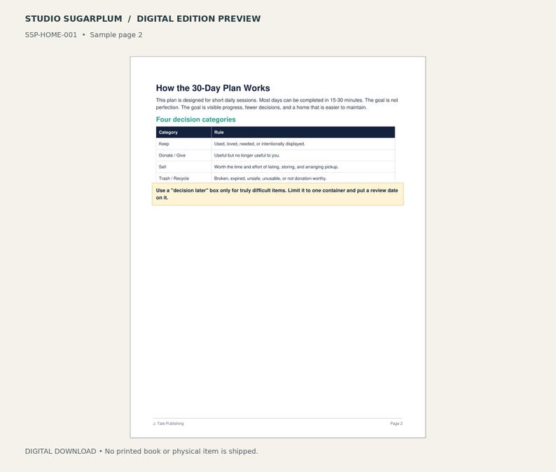Select the 'Keep' category cell
The height and width of the screenshot is (472, 556).
coord(183,144)
